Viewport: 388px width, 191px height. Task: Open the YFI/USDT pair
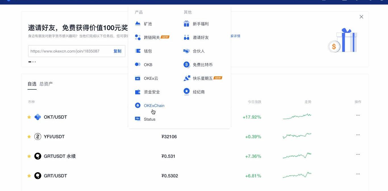(x=54, y=137)
